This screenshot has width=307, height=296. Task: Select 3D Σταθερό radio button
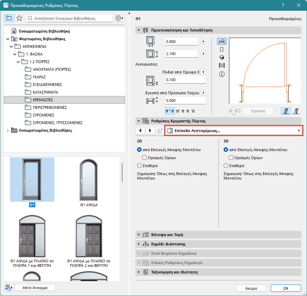click(x=226, y=166)
